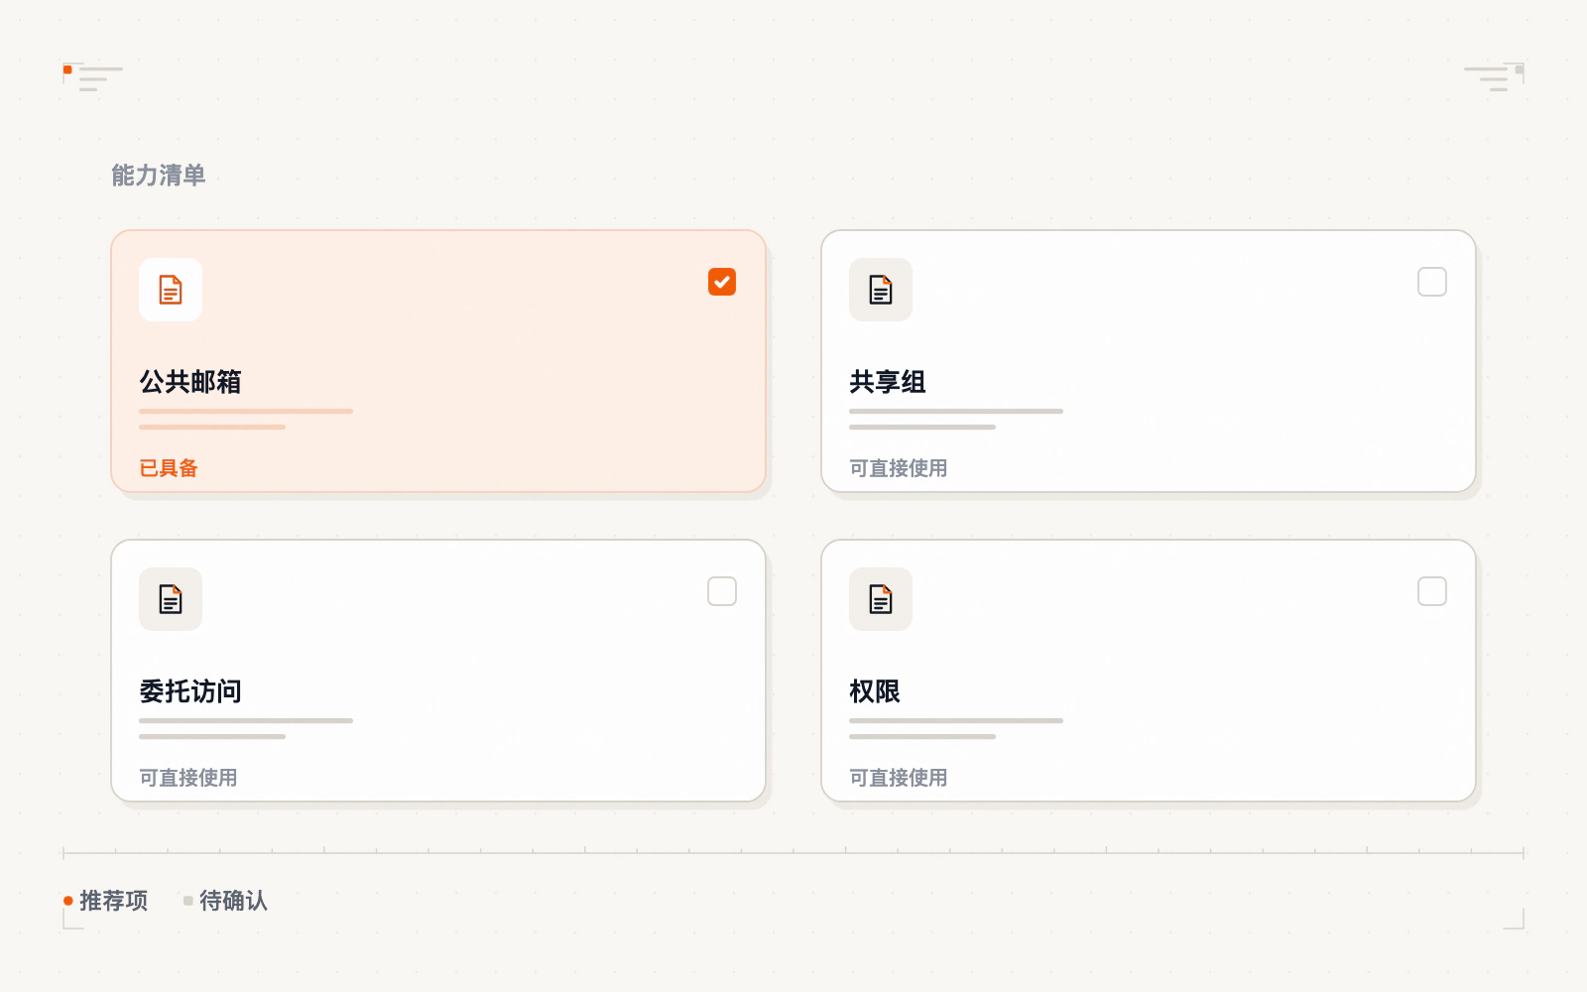Click the 能力清单 heading
Screen dimensions: 1587x992
(x=159, y=176)
